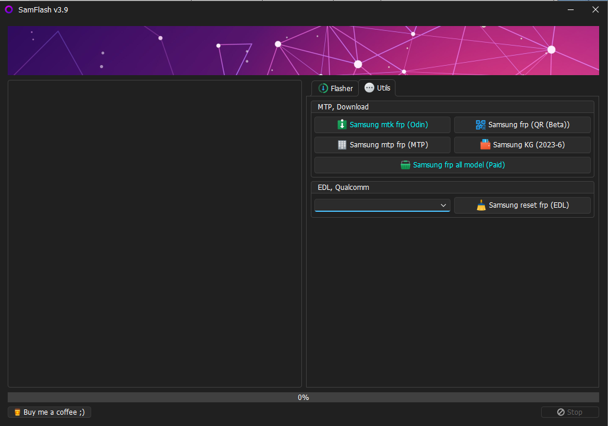Launch Samsung mtp frp (MTP)
Image resolution: width=608 pixels, height=426 pixels.
(382, 145)
